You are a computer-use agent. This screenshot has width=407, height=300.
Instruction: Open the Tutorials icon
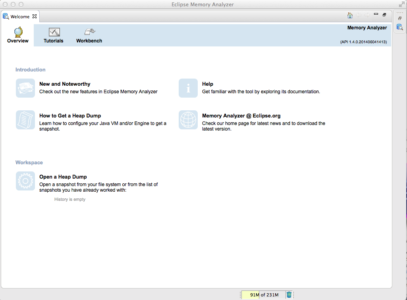54,32
